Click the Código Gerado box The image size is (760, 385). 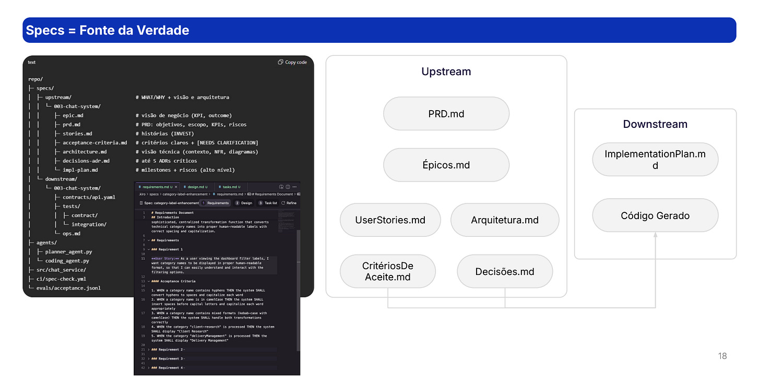[655, 215]
